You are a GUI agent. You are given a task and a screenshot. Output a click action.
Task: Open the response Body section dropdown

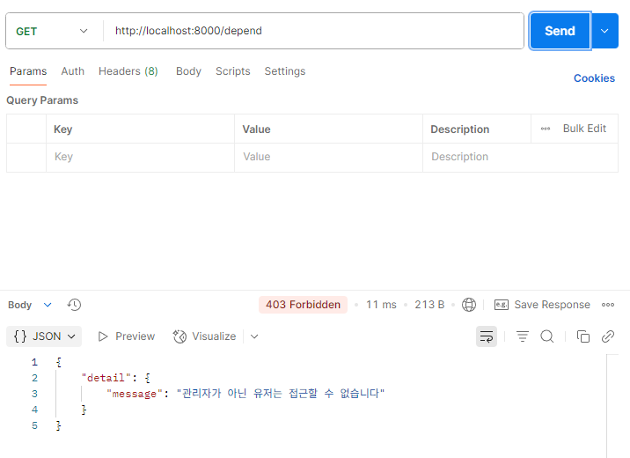tap(30, 305)
